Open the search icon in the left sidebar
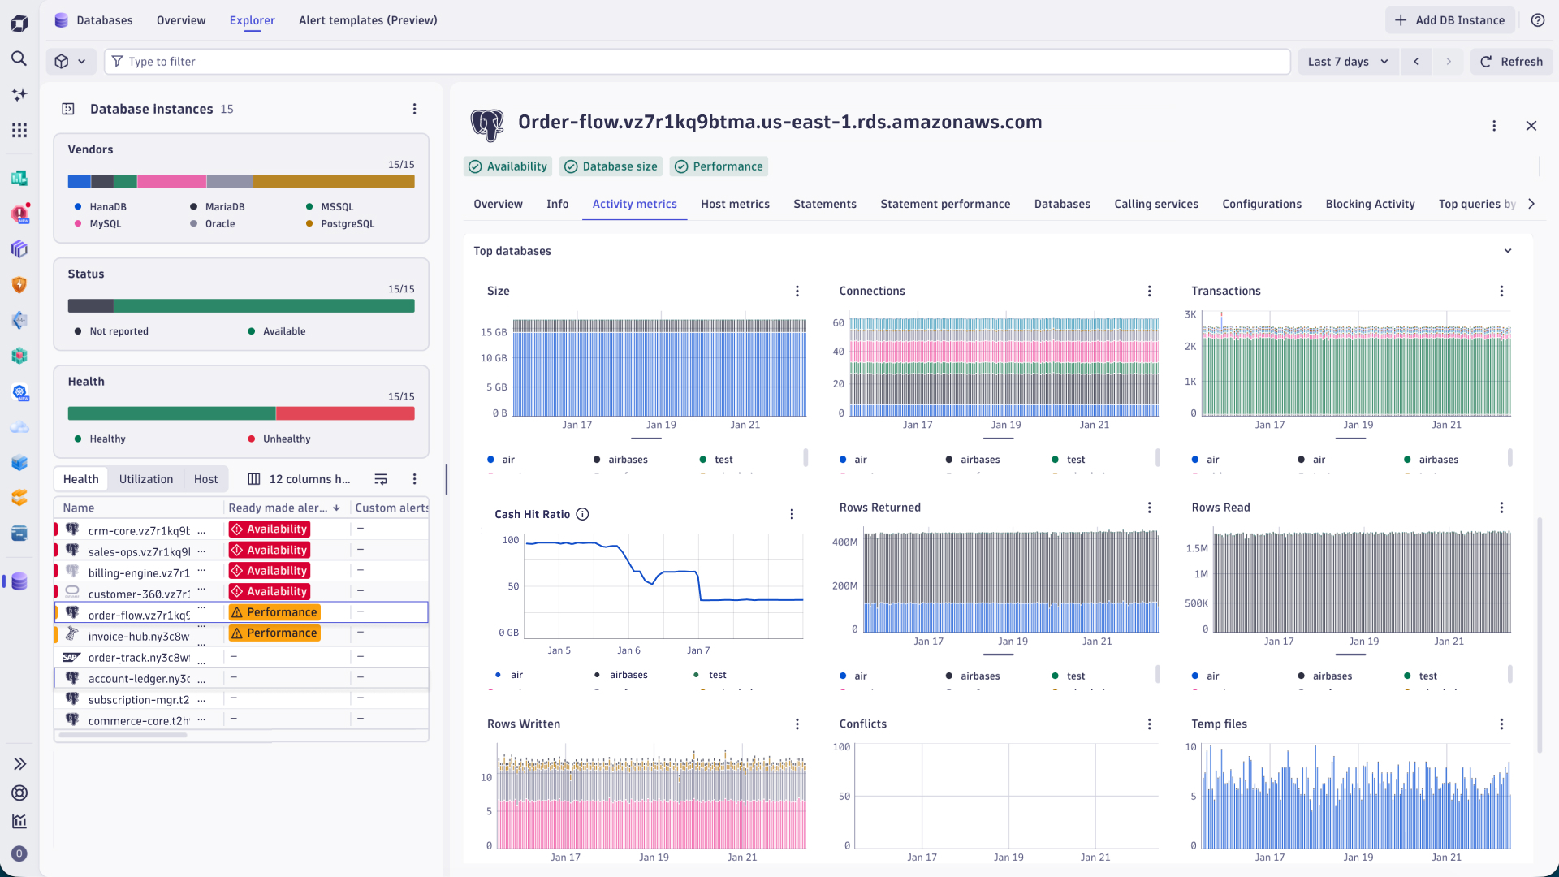This screenshot has width=1559, height=877. [19, 58]
